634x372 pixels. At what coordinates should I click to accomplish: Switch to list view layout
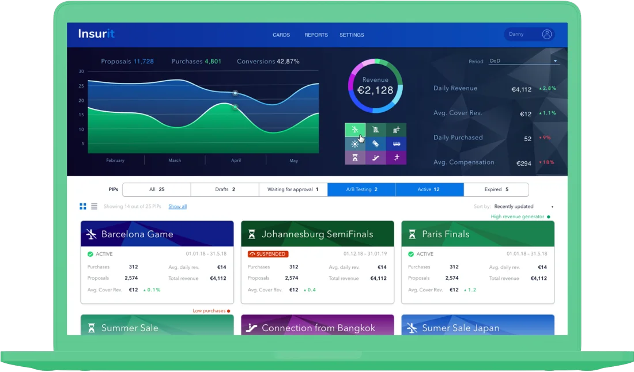tap(94, 206)
